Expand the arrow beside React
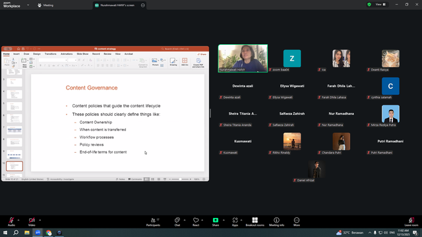The height and width of the screenshot is (237, 422). (x=202, y=220)
